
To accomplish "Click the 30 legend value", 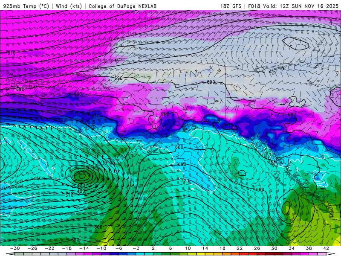I will (x=274, y=248).
